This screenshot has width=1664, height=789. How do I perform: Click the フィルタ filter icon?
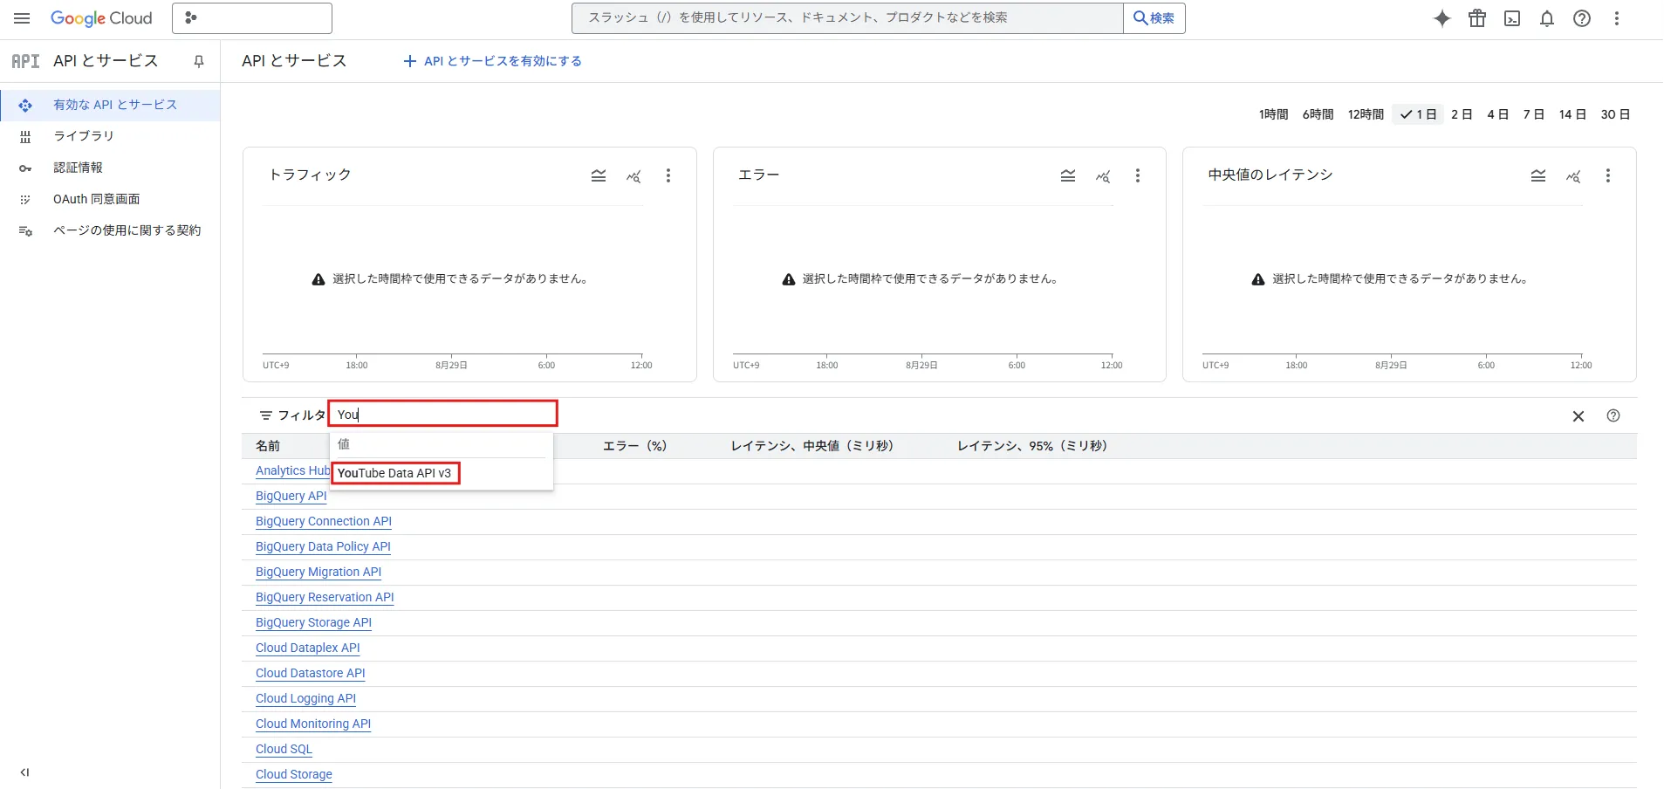pyautogui.click(x=266, y=415)
